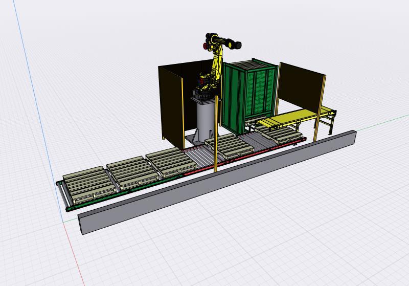Select the pallet beneath the yellow conveyor table
Screen dimensions: 409x286
[x=280, y=135]
